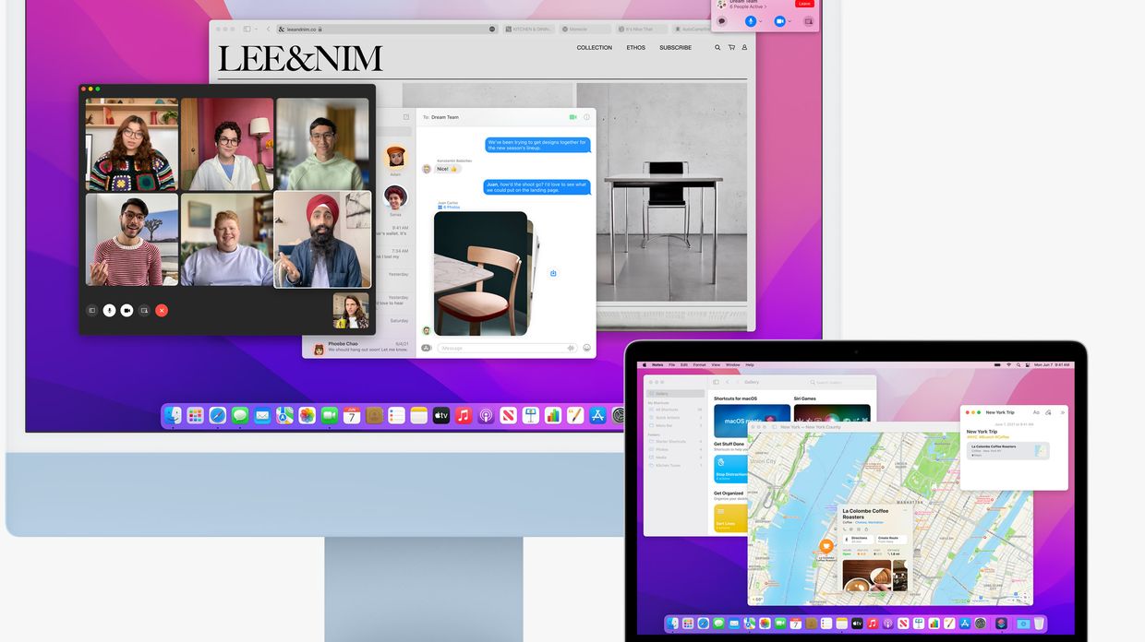This screenshot has width=1145, height=642.
Task: Show details for the Dream Team conversation
Action: coord(586,117)
